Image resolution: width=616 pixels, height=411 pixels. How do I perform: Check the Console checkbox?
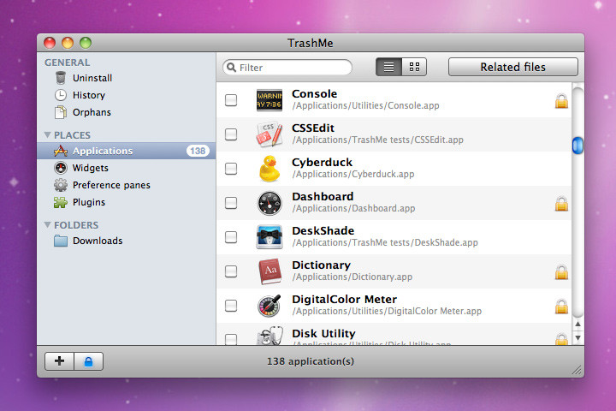[x=231, y=100]
